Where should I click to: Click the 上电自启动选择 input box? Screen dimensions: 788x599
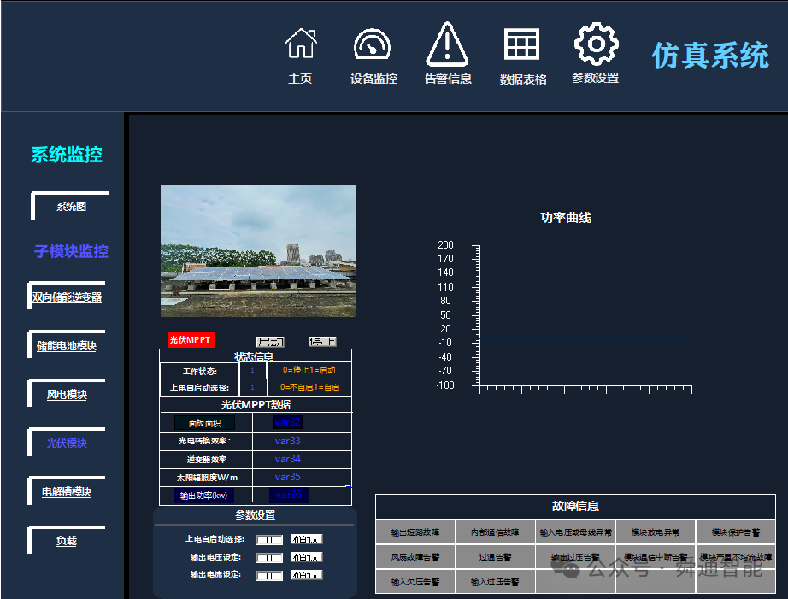point(271,539)
